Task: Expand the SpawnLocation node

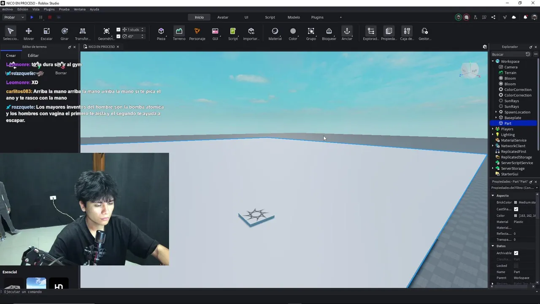Action: pos(496,112)
